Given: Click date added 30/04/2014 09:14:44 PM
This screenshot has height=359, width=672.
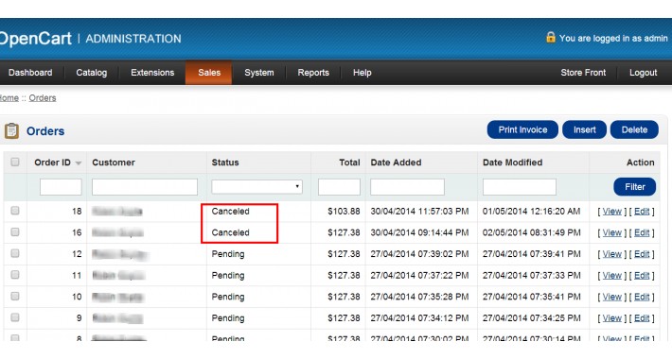Looking at the screenshot, I should 419,232.
